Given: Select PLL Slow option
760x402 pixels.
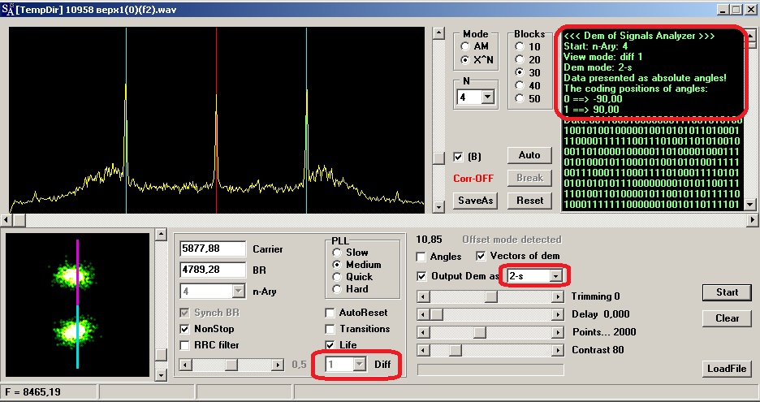Looking at the screenshot, I should click(337, 253).
